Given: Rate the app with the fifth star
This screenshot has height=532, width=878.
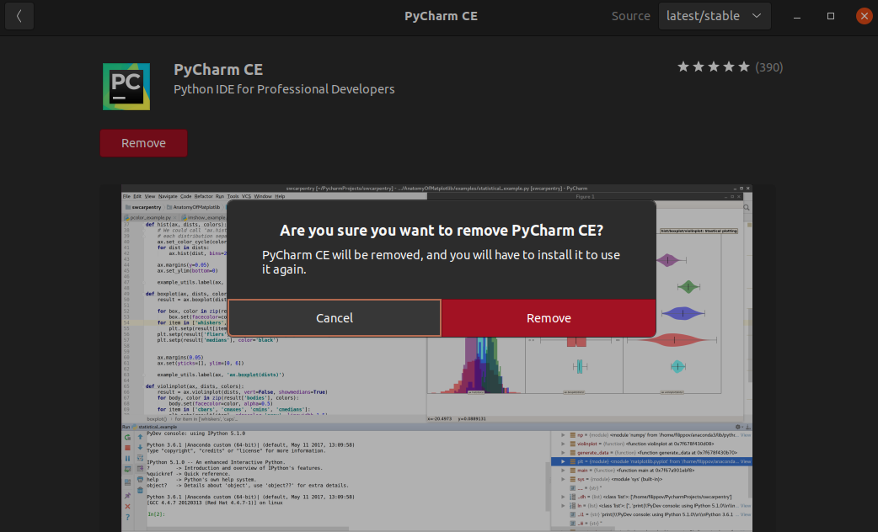Looking at the screenshot, I should [742, 66].
